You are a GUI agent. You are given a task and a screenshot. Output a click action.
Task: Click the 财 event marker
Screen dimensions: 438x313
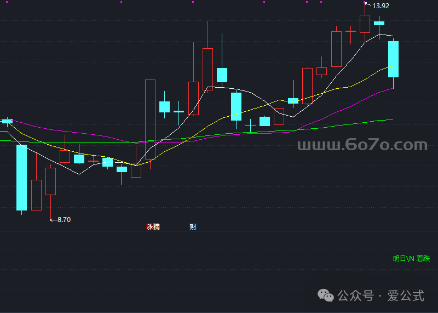pyautogui.click(x=193, y=227)
